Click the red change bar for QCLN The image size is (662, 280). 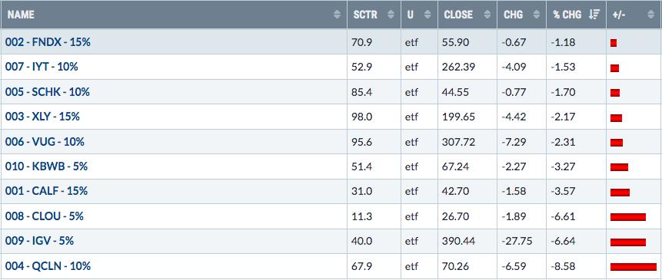(634, 266)
